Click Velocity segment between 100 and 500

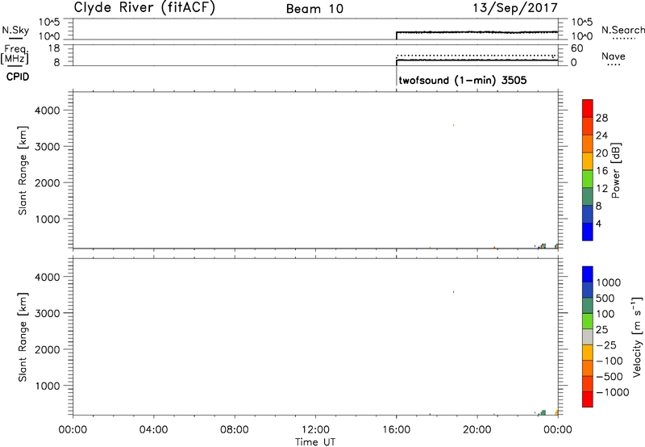click(x=588, y=306)
